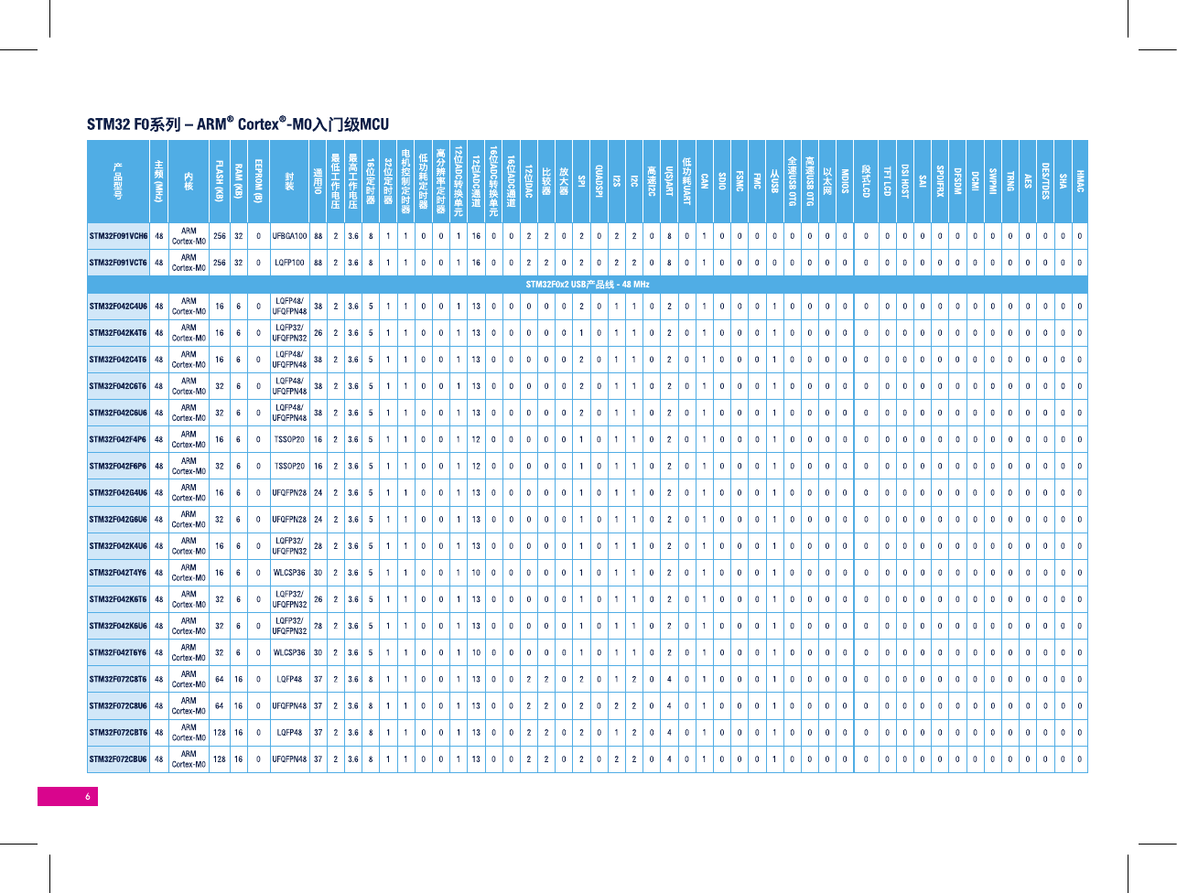Click 'TSSOP20' package in STM32F042F4P6 row
The height and width of the screenshot is (893, 1177).
289,439
